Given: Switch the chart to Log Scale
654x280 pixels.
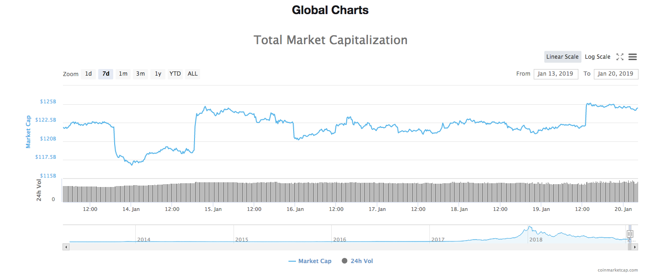Looking at the screenshot, I should click(x=598, y=56).
